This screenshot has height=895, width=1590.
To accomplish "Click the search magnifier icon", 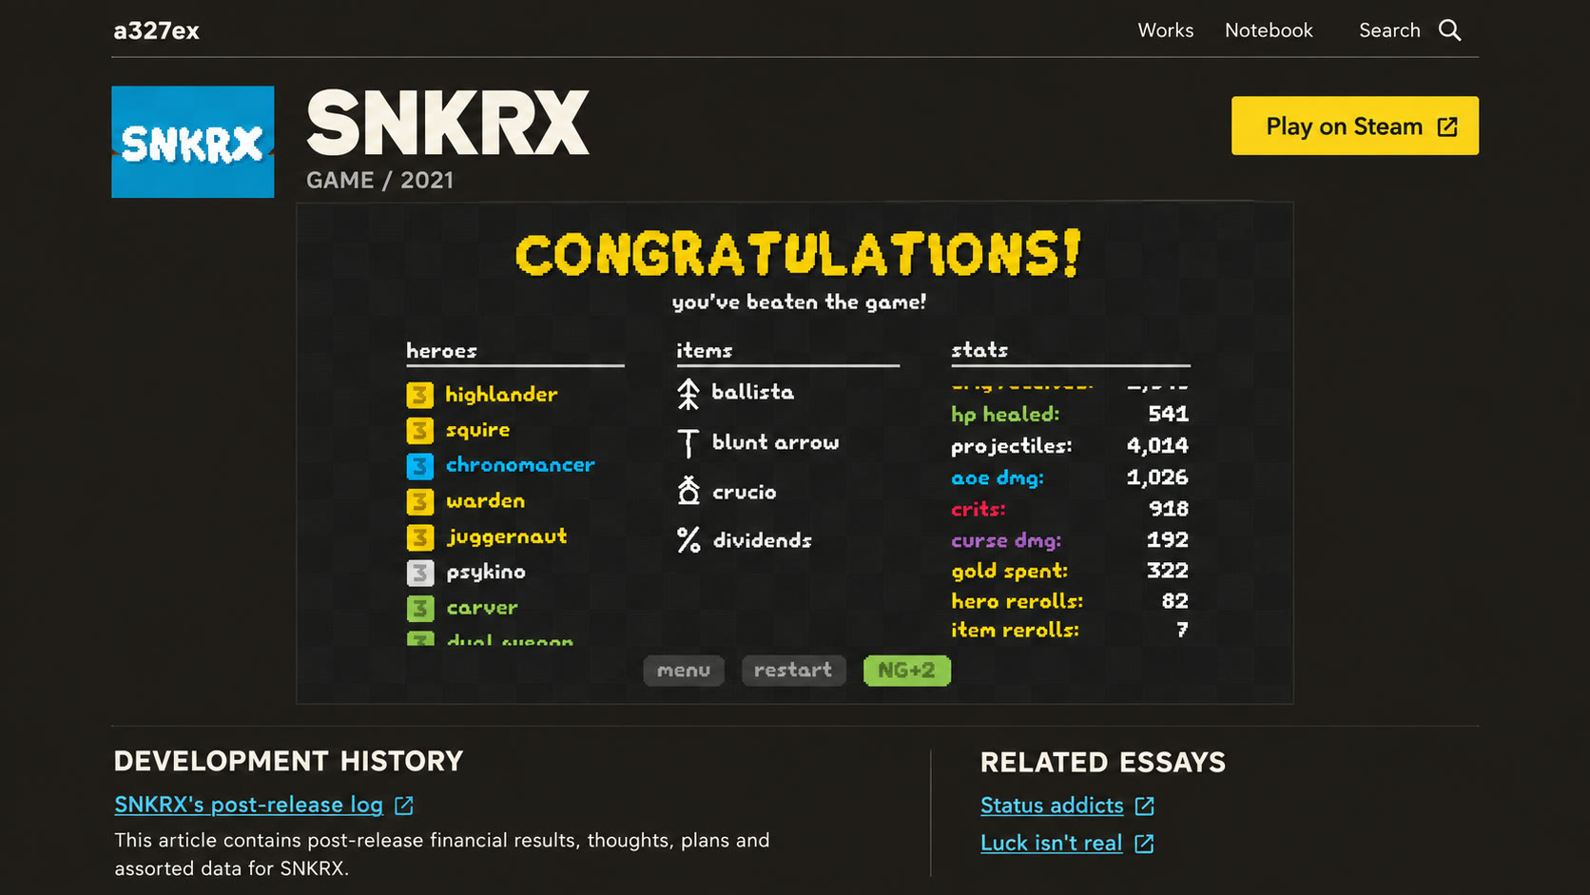I will point(1449,30).
